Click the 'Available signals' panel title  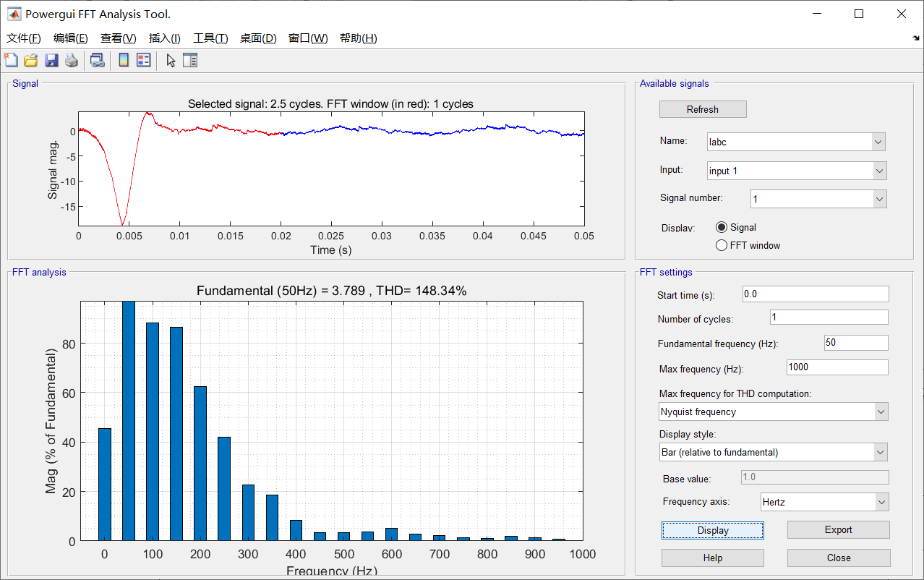click(675, 84)
